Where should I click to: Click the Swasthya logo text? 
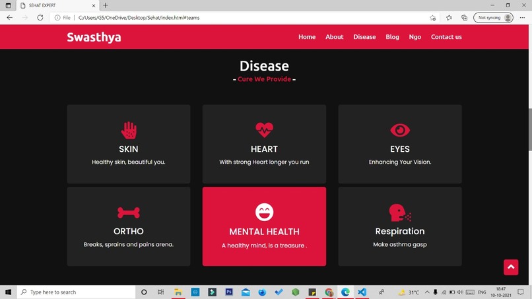[94, 37]
